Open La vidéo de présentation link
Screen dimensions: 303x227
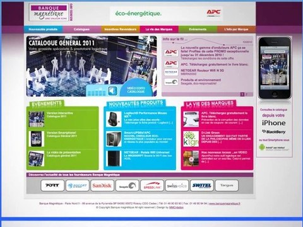(64, 154)
